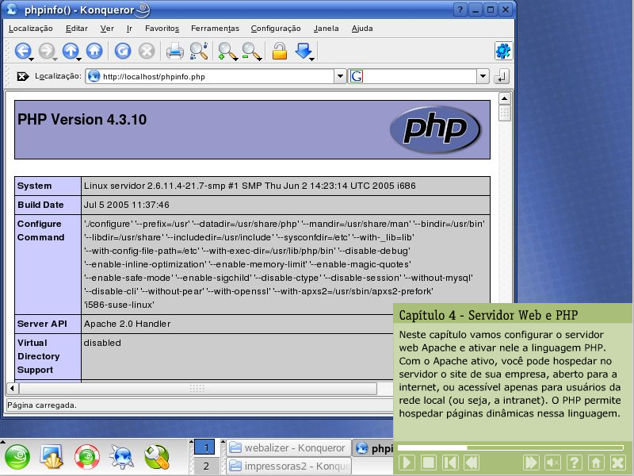Image resolution: width=634 pixels, height=476 pixels.
Task: Switch to webalizer - Konqueror taskbar window
Action: pos(287,447)
